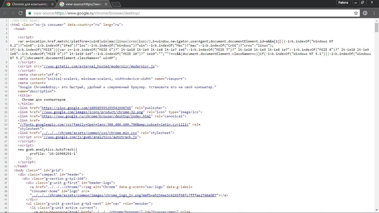379x213 pixels.
Task: Click the Работа profile button
Action: coord(343,2)
